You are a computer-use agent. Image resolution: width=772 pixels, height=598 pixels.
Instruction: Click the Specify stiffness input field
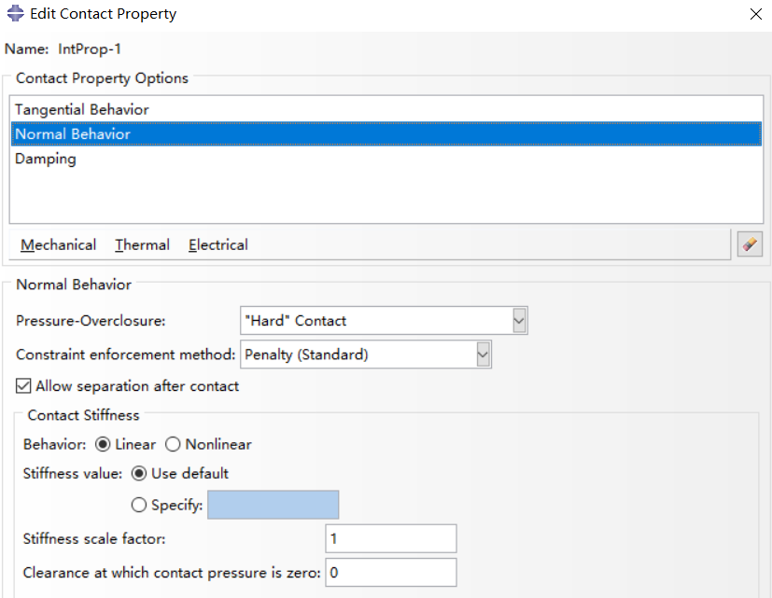(x=273, y=505)
